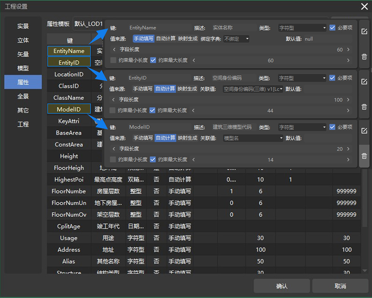The height and width of the screenshot is (298, 372).
Task: Toggle 约束最大长度 for EntityID
Action: pyautogui.click(x=153, y=110)
